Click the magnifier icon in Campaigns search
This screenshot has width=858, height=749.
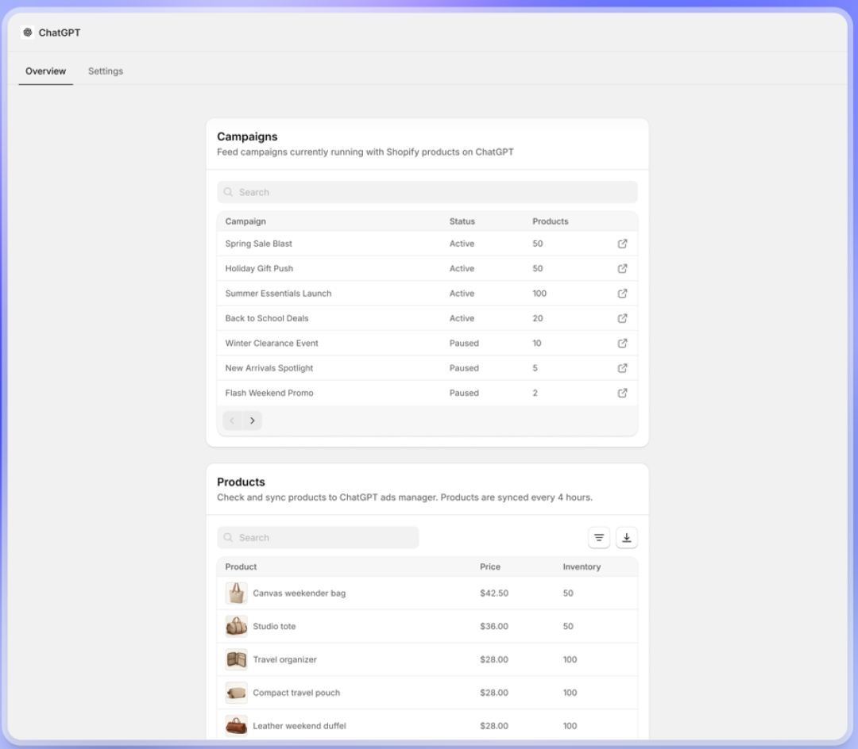(228, 192)
